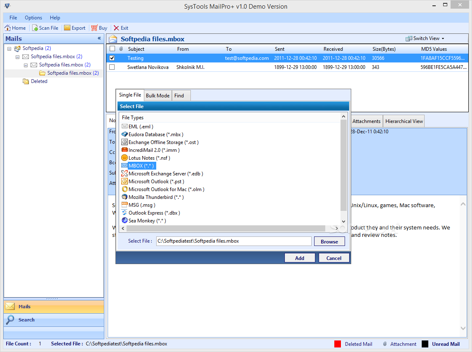Collapse the Mails panel with double chevron
472x352 pixels.
click(x=99, y=38)
